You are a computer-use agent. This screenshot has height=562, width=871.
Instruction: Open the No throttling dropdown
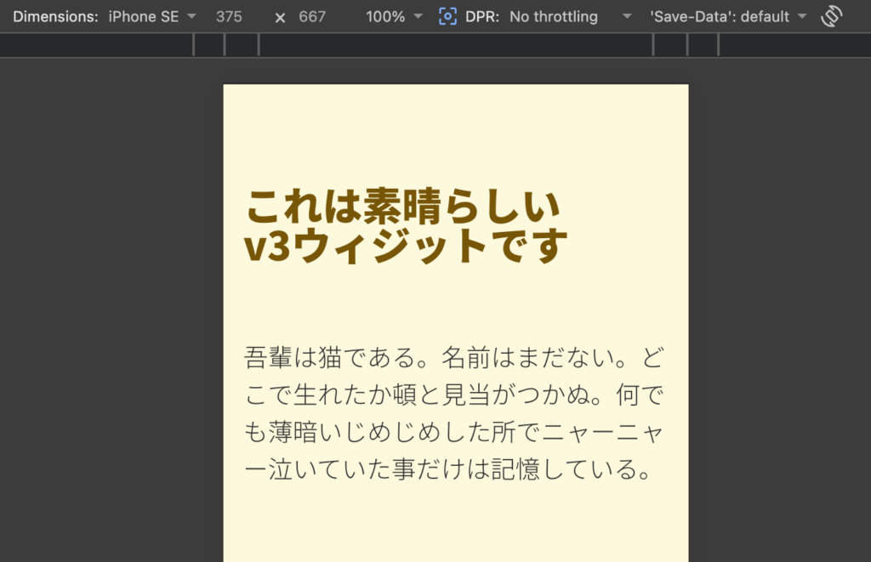tap(554, 15)
